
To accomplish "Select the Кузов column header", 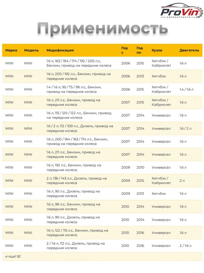I will click(x=157, y=50).
